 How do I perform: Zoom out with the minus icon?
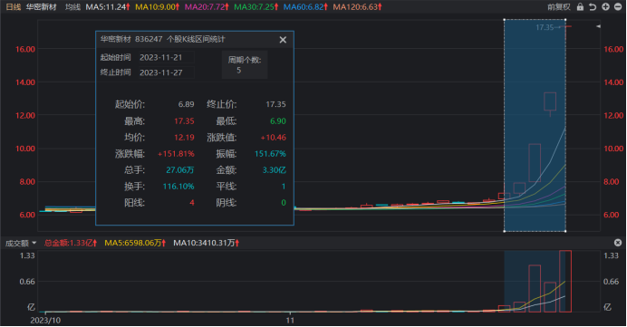point(617,7)
